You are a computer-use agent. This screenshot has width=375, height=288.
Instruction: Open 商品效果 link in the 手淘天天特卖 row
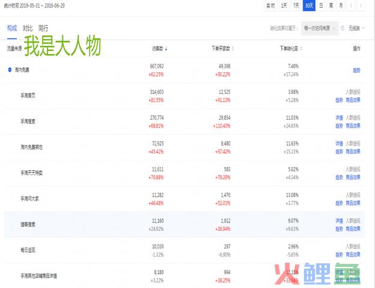click(x=353, y=177)
